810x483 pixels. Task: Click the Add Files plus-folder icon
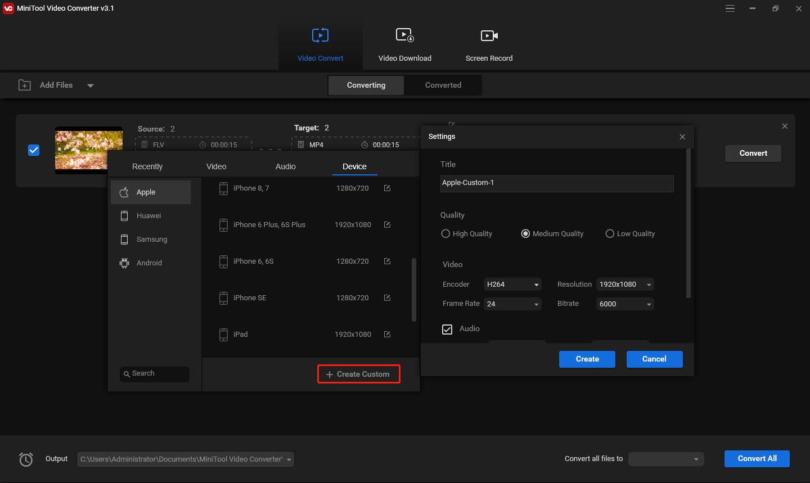click(x=25, y=85)
